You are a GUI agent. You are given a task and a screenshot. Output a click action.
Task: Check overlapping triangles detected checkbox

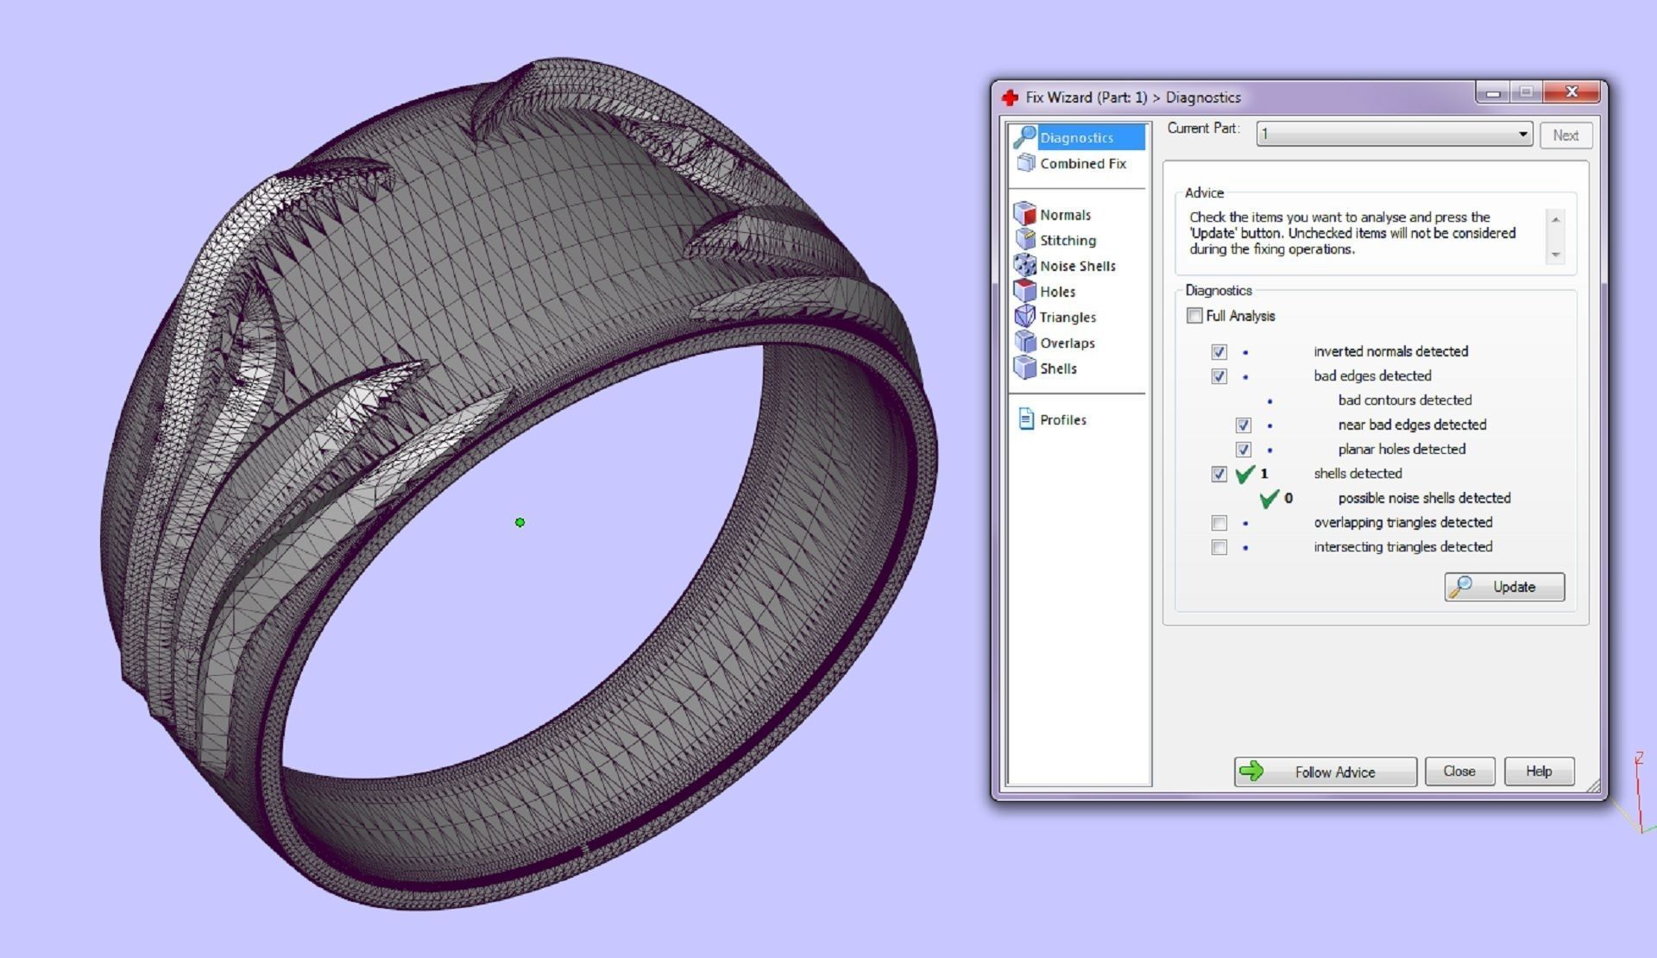coord(1219,523)
